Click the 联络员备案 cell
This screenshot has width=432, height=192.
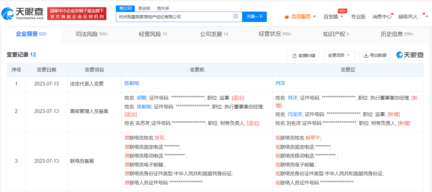[94, 161]
